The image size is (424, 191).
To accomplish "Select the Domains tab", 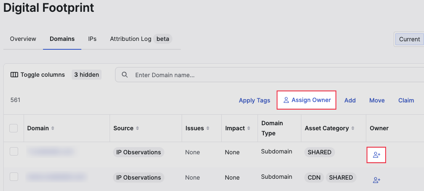I will [x=62, y=39].
